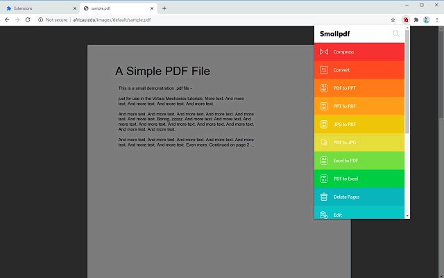Click the Edit tool icon

coord(324,215)
